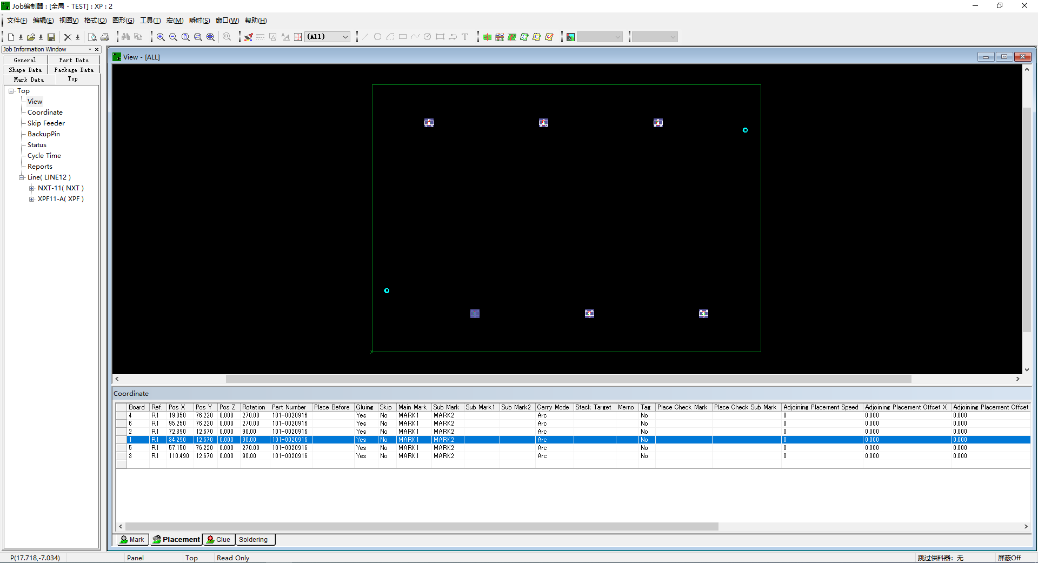Screen dimensions: 1038x563
Task: Open file using the folder icon
Action: [x=31, y=37]
